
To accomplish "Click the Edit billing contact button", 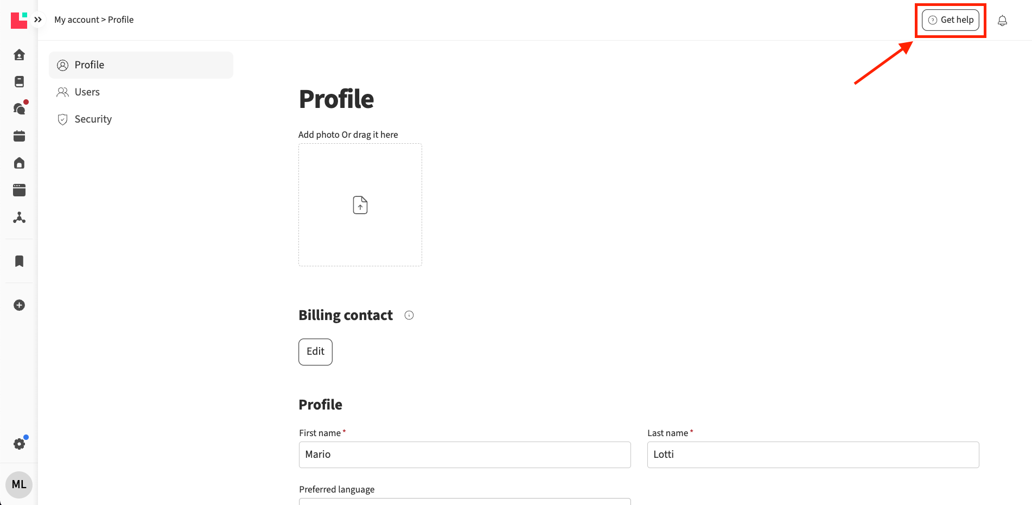I will (315, 352).
